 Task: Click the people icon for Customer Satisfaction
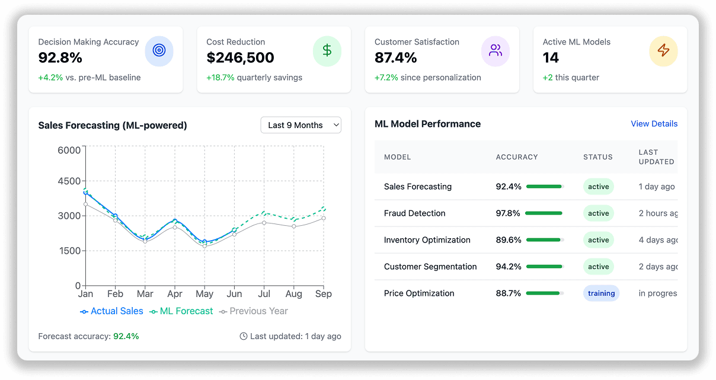point(496,50)
